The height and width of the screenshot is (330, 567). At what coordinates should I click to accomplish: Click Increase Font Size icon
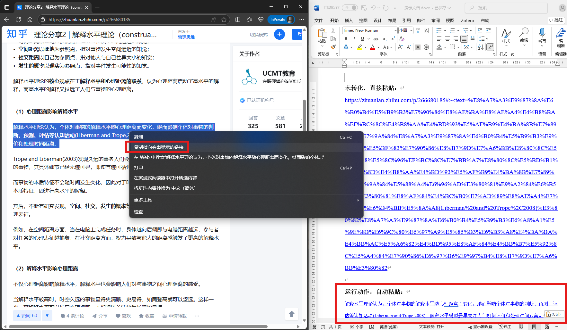pos(400,47)
